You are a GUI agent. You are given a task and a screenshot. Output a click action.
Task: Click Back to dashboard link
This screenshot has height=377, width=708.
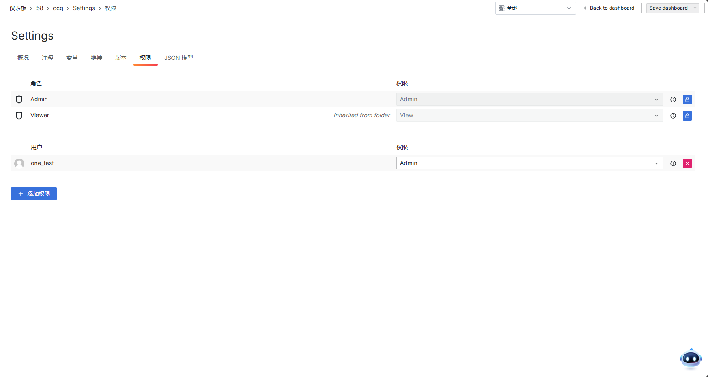[x=609, y=8]
